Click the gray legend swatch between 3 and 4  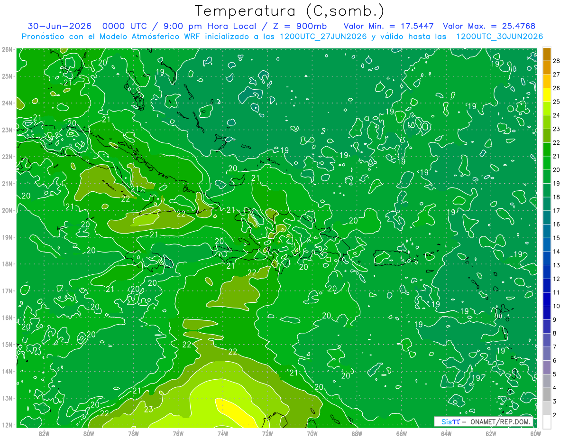tap(547, 394)
